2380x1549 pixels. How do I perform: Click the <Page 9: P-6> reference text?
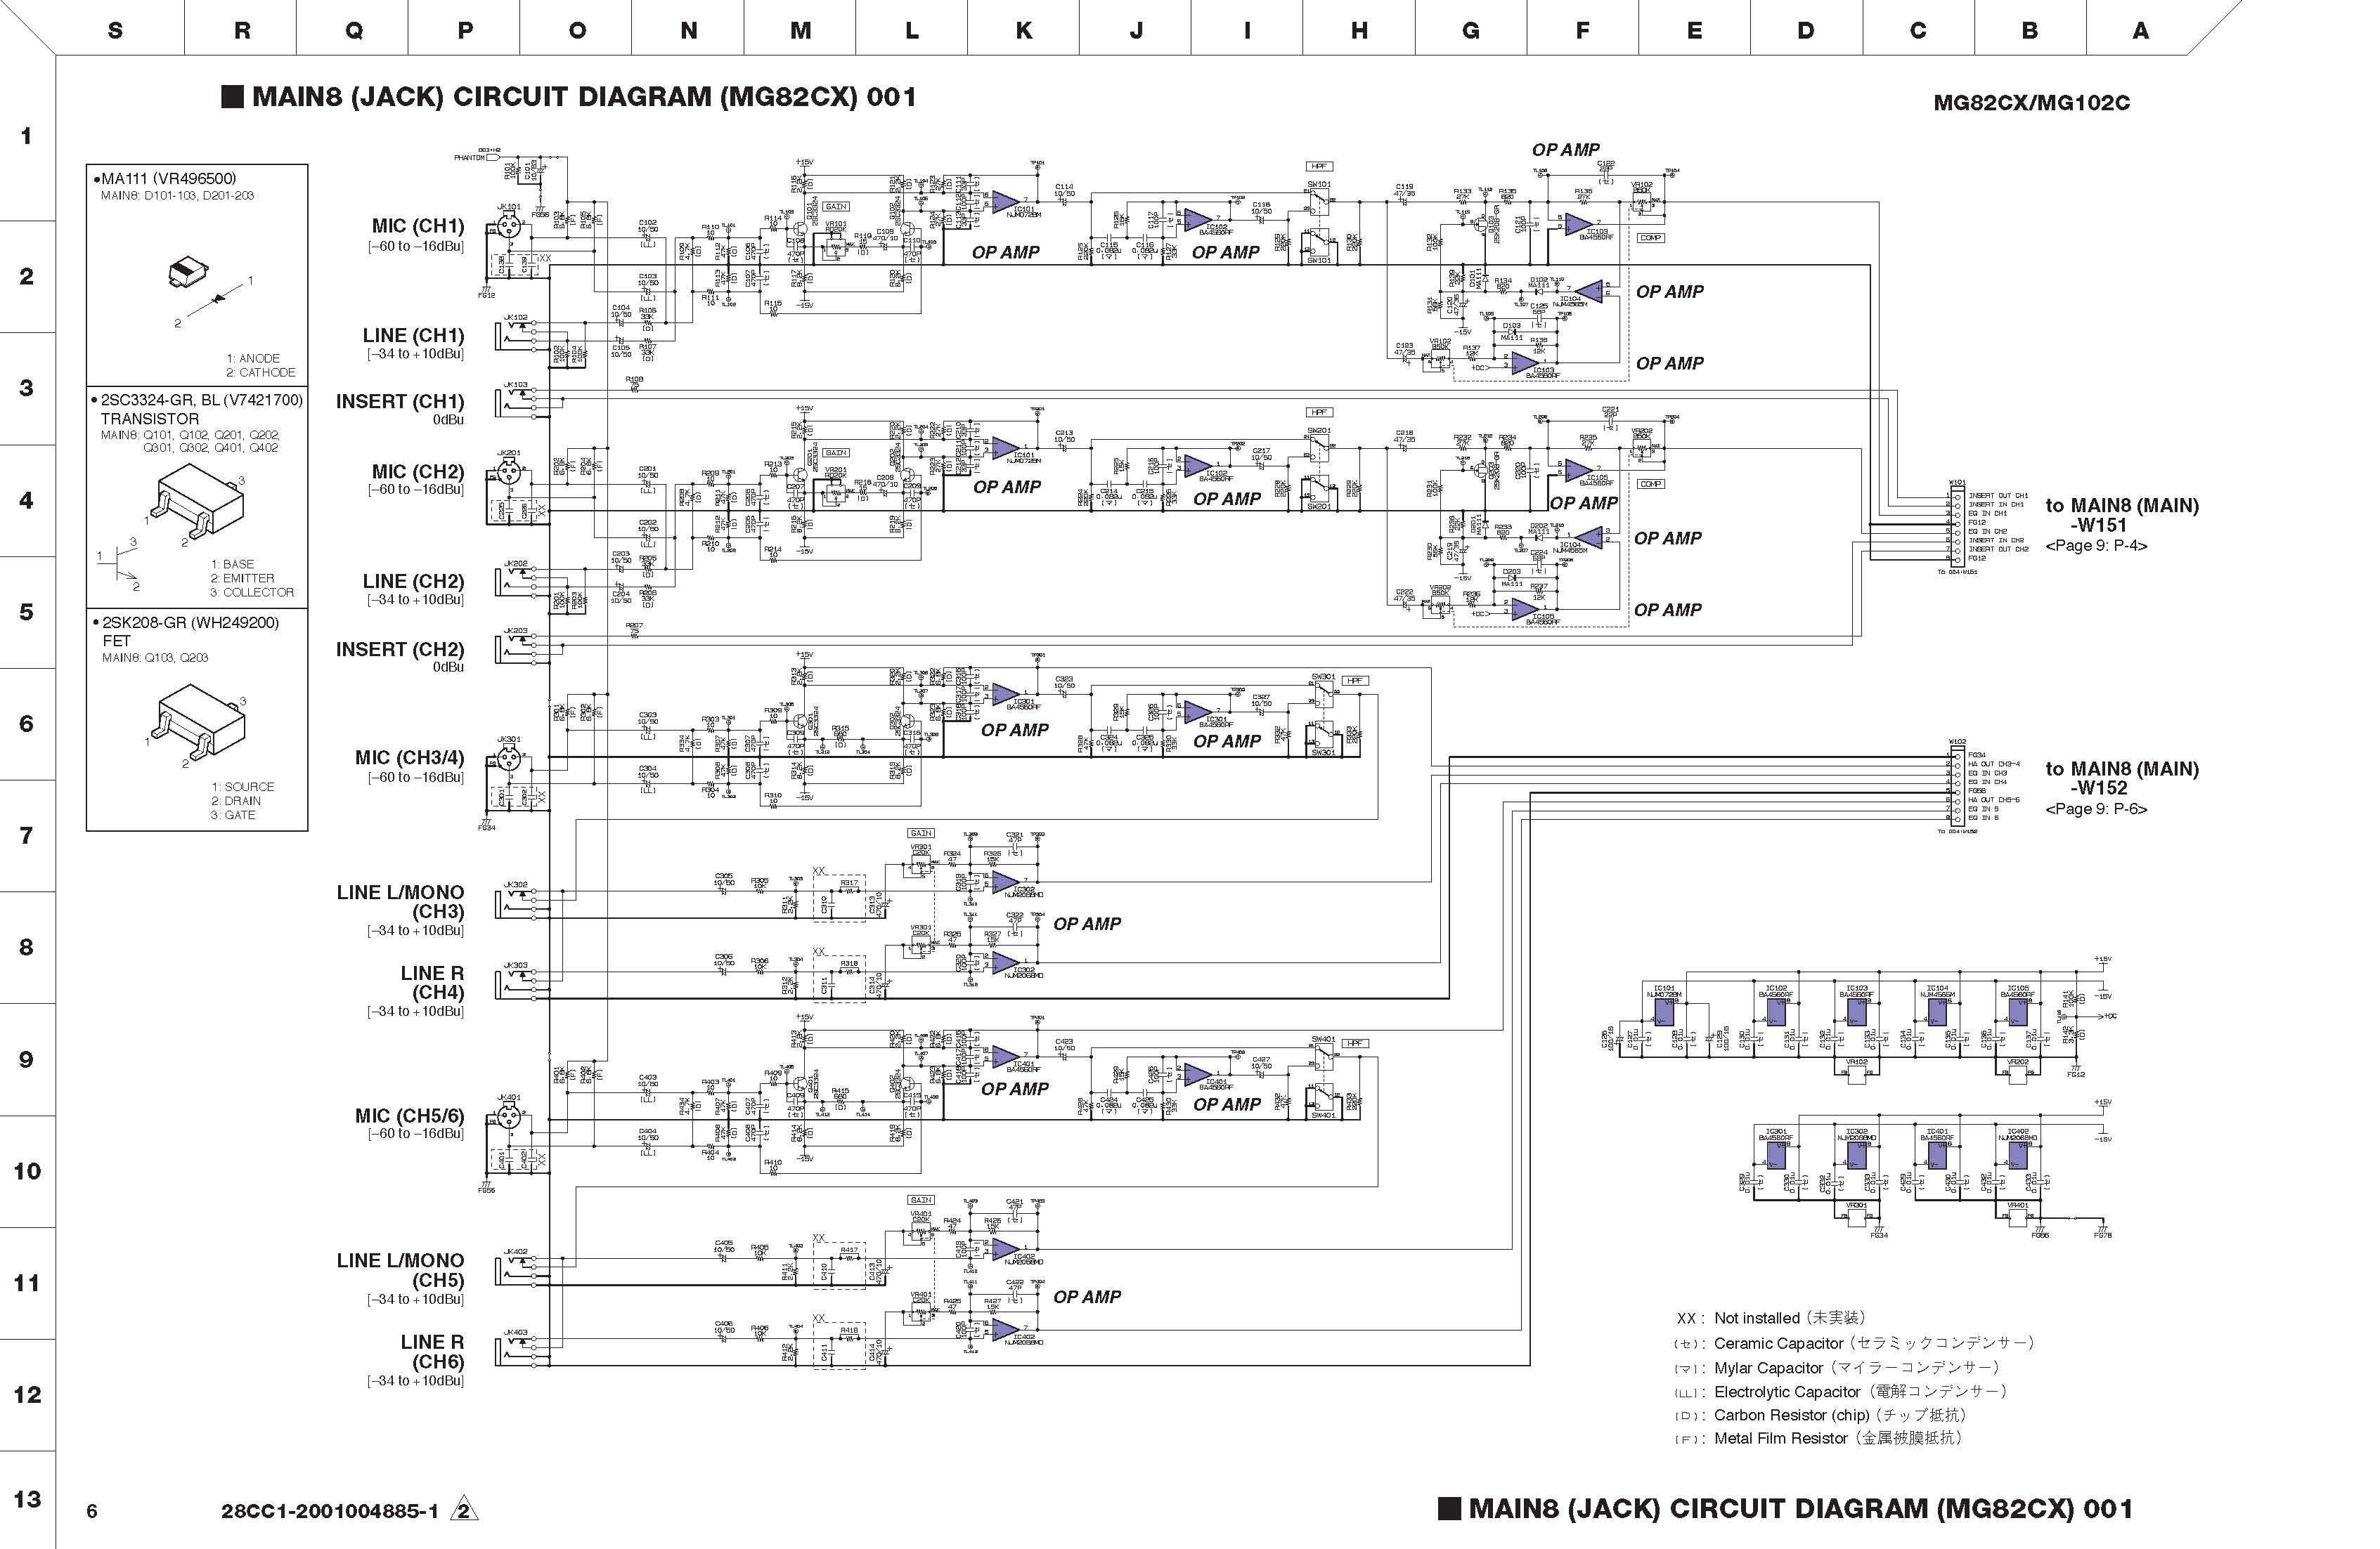tap(2096, 809)
